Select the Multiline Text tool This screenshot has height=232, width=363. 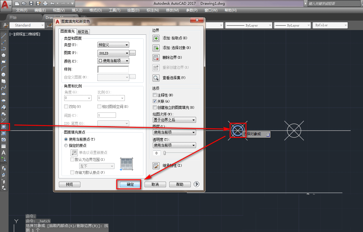pyautogui.click(x=4, y=153)
